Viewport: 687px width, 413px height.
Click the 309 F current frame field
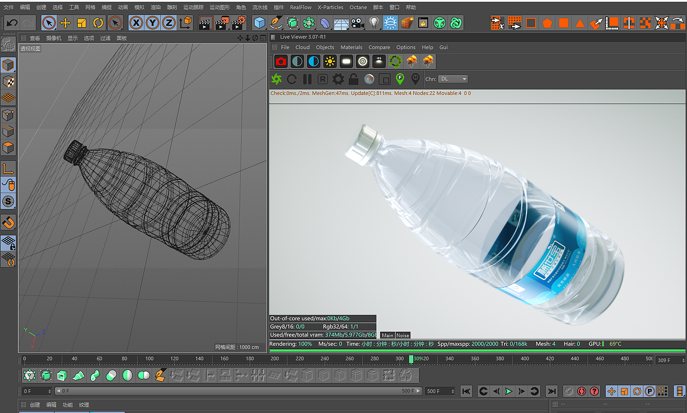[670, 360]
